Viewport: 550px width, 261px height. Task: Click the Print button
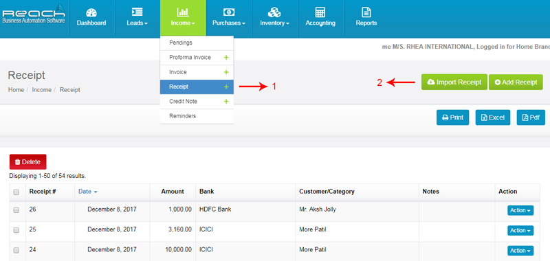[x=452, y=117]
